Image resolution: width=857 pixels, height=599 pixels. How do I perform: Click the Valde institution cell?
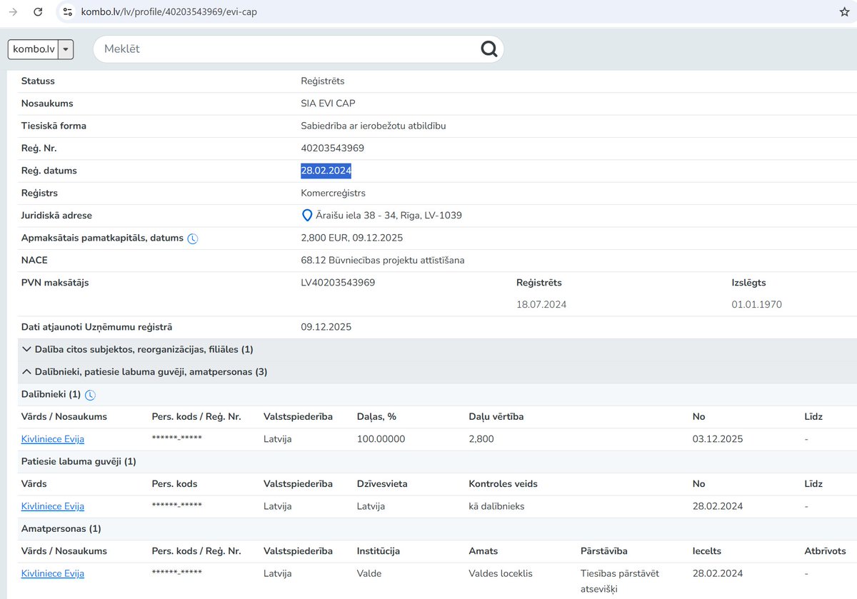369,573
